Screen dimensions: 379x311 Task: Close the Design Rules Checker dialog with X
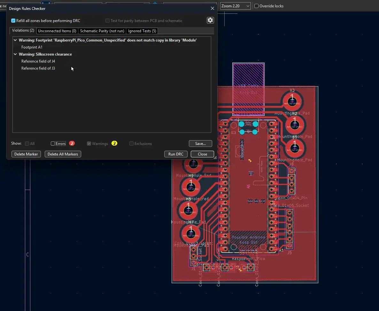213,9
